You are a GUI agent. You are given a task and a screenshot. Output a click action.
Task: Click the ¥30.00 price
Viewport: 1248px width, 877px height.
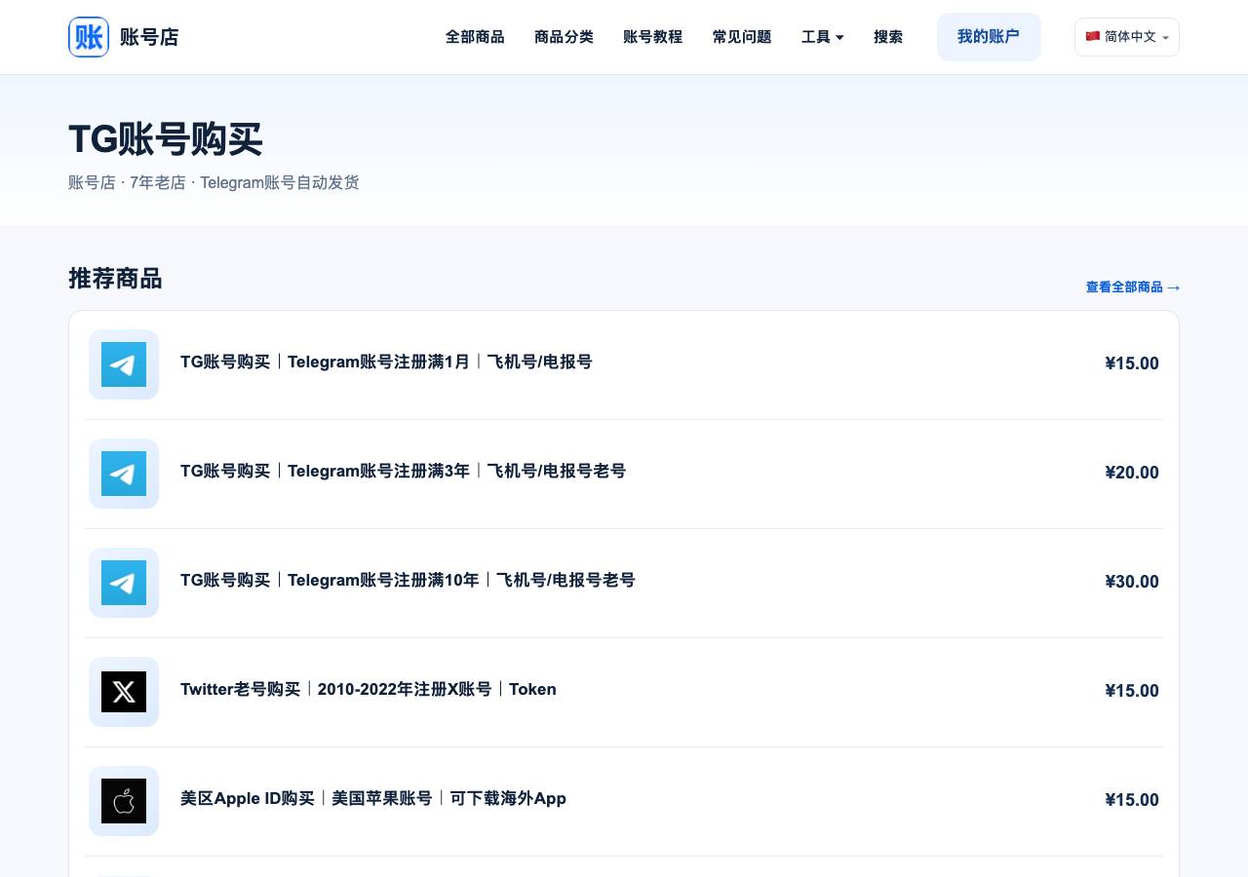1132,582
